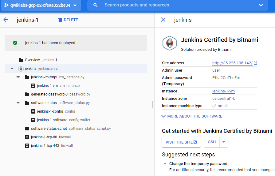Click the Overview - jenkins-1 folder icon
The image size is (275, 176).
[x=21, y=60]
